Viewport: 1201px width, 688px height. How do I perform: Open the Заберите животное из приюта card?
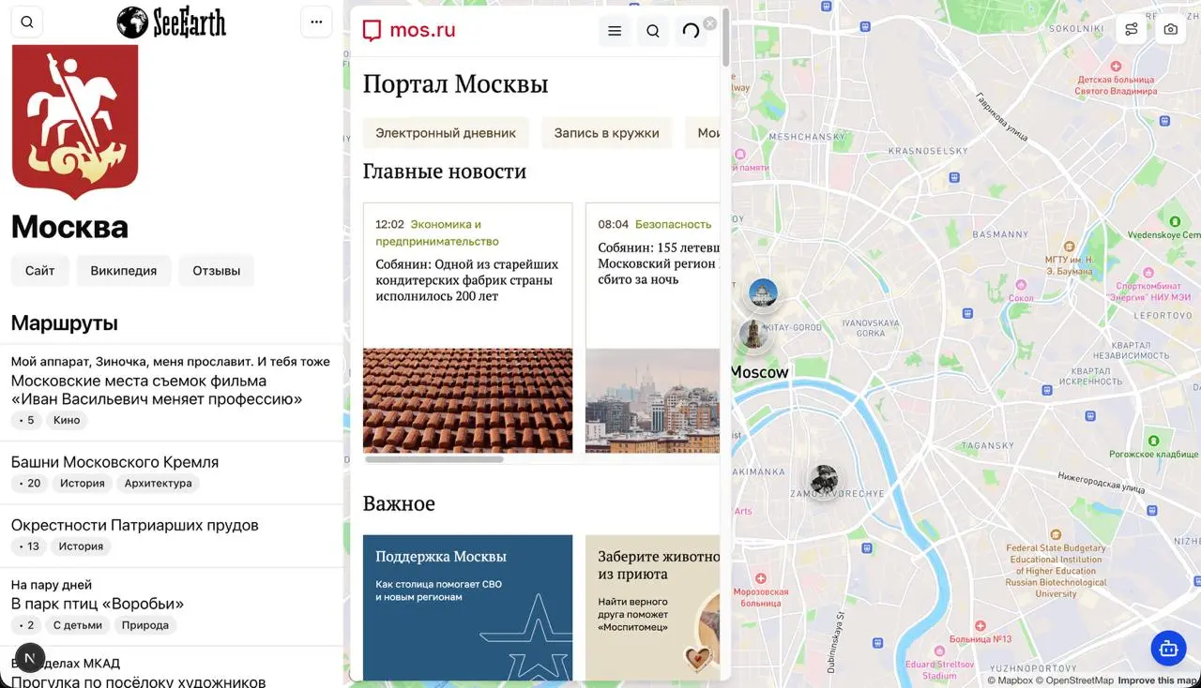653,607
